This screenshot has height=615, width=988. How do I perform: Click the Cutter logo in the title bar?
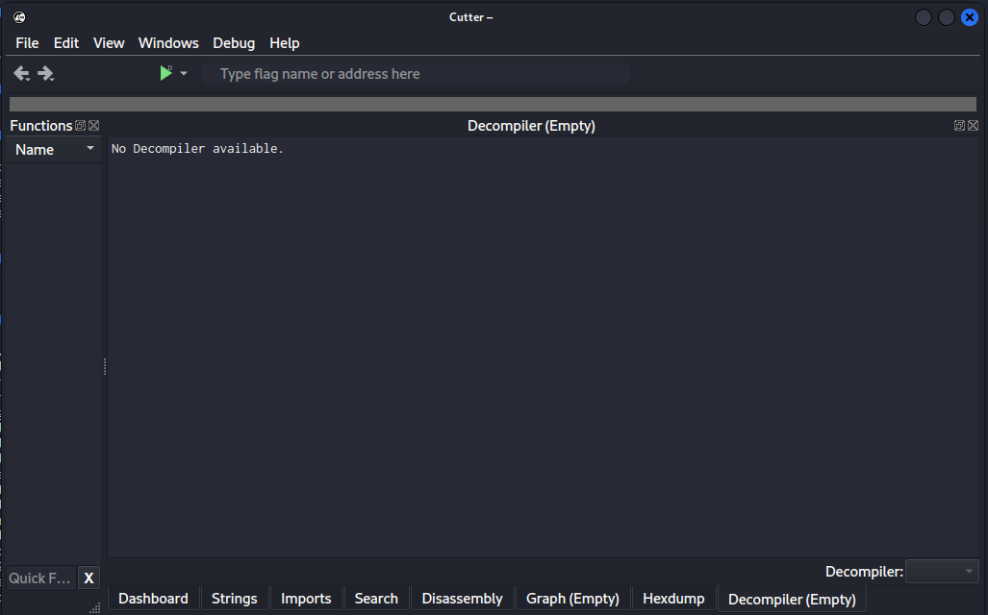(19, 17)
